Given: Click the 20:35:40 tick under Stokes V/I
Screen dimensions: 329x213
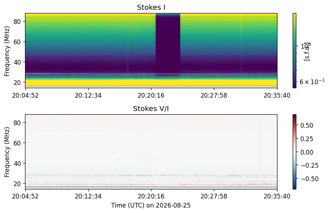Looking at the screenshot, I should pyautogui.click(x=277, y=196).
